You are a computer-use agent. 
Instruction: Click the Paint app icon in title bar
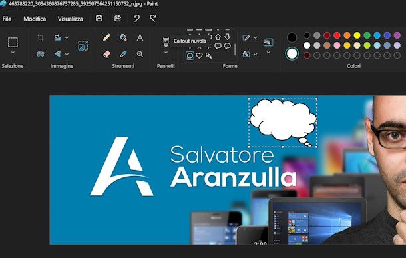[x=3, y=3]
